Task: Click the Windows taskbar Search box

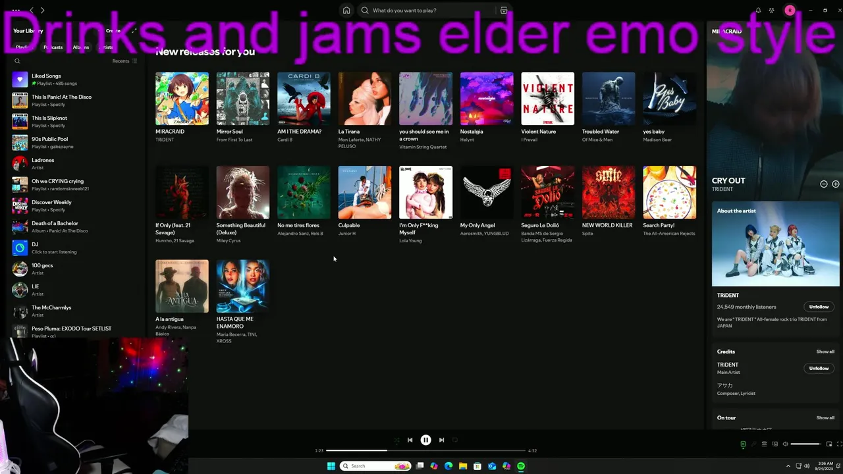Action: [375, 466]
